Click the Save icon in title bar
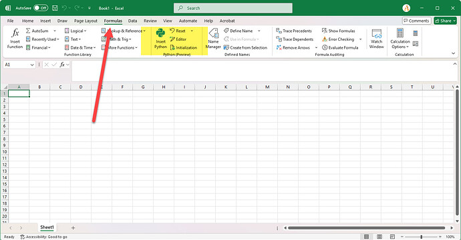 [x=55, y=8]
